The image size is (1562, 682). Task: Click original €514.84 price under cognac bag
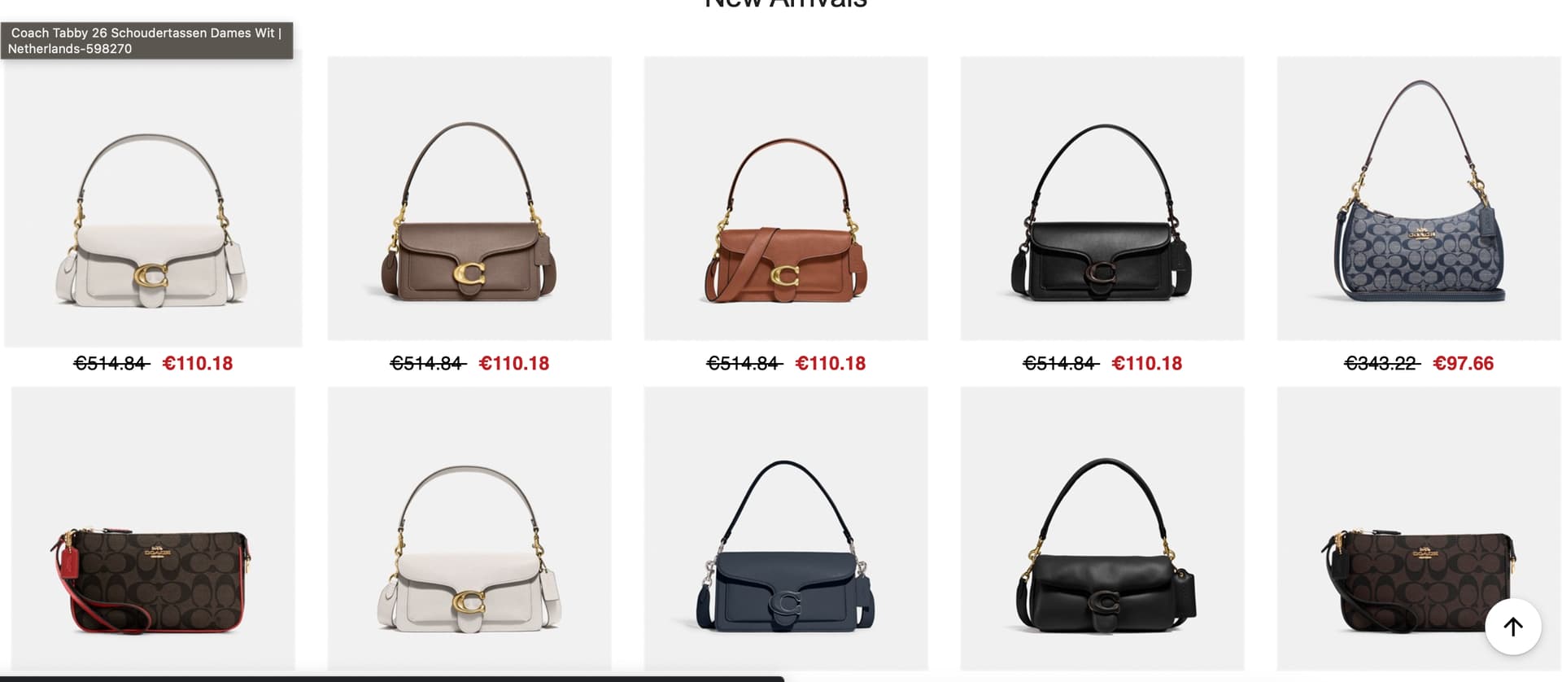pyautogui.click(x=744, y=363)
